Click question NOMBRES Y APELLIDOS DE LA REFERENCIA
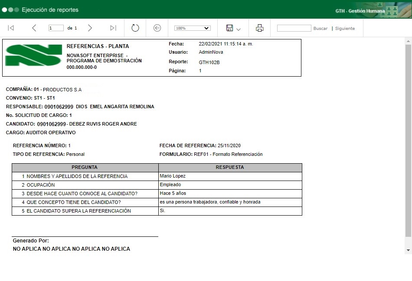 click(77, 176)
